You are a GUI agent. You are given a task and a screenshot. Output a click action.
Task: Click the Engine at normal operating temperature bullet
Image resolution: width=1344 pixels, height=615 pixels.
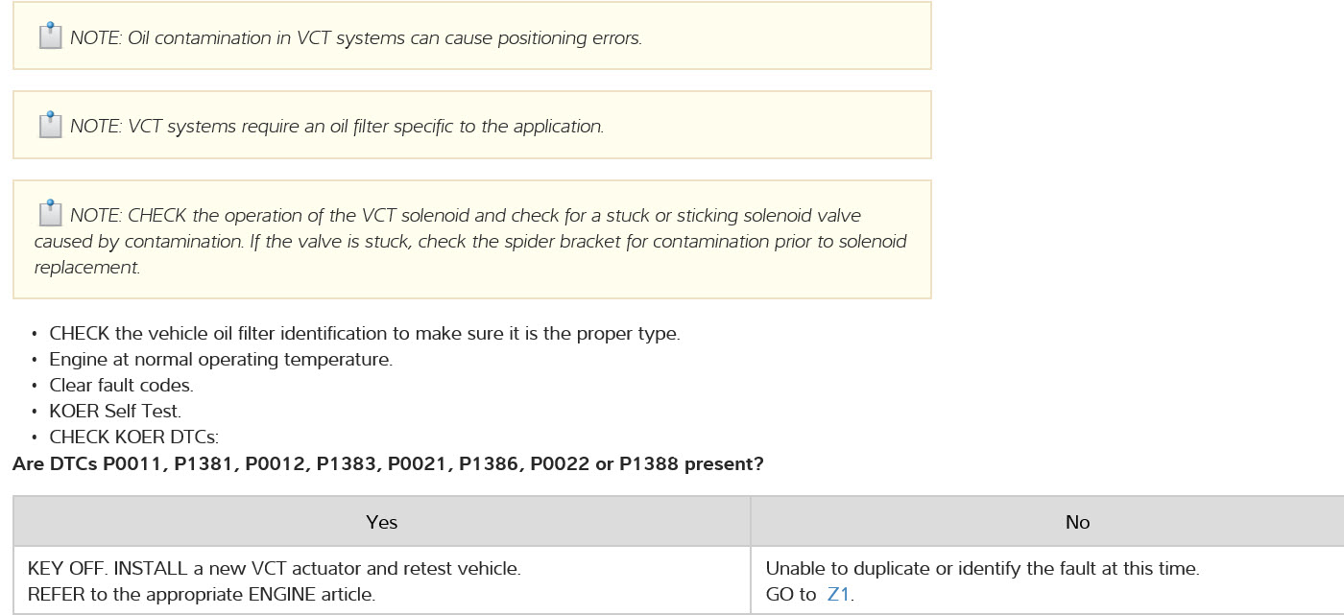221,360
